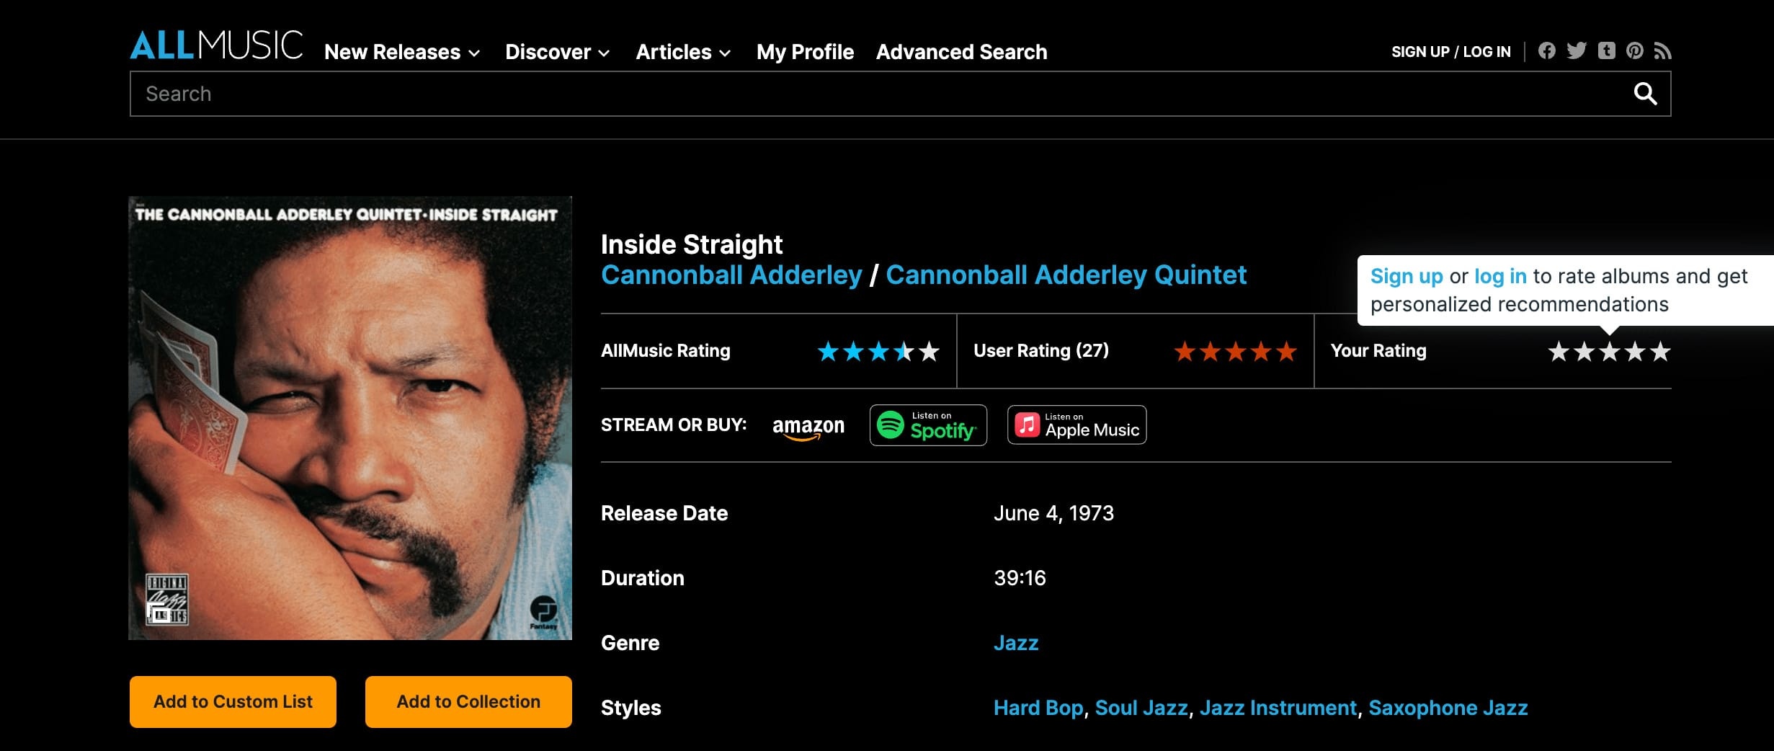Expand the New Releases menu
The width and height of the screenshot is (1774, 751).
(393, 51)
